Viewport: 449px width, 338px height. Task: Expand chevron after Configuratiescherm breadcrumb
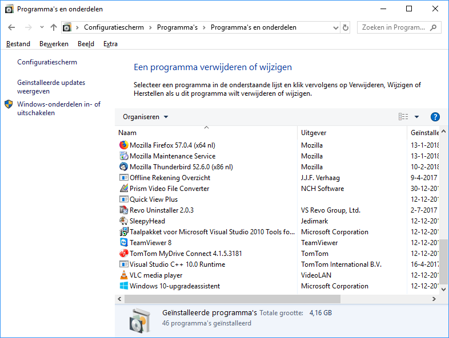pyautogui.click(x=150, y=27)
